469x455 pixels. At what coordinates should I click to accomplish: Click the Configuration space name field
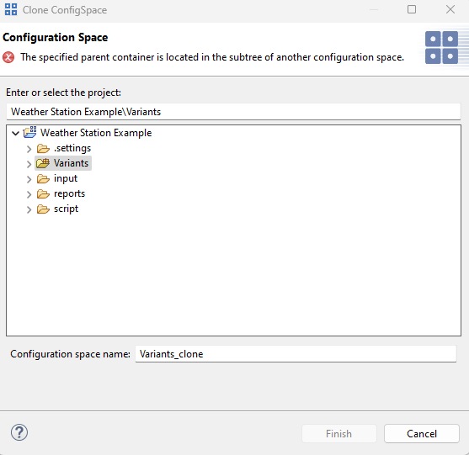point(296,354)
